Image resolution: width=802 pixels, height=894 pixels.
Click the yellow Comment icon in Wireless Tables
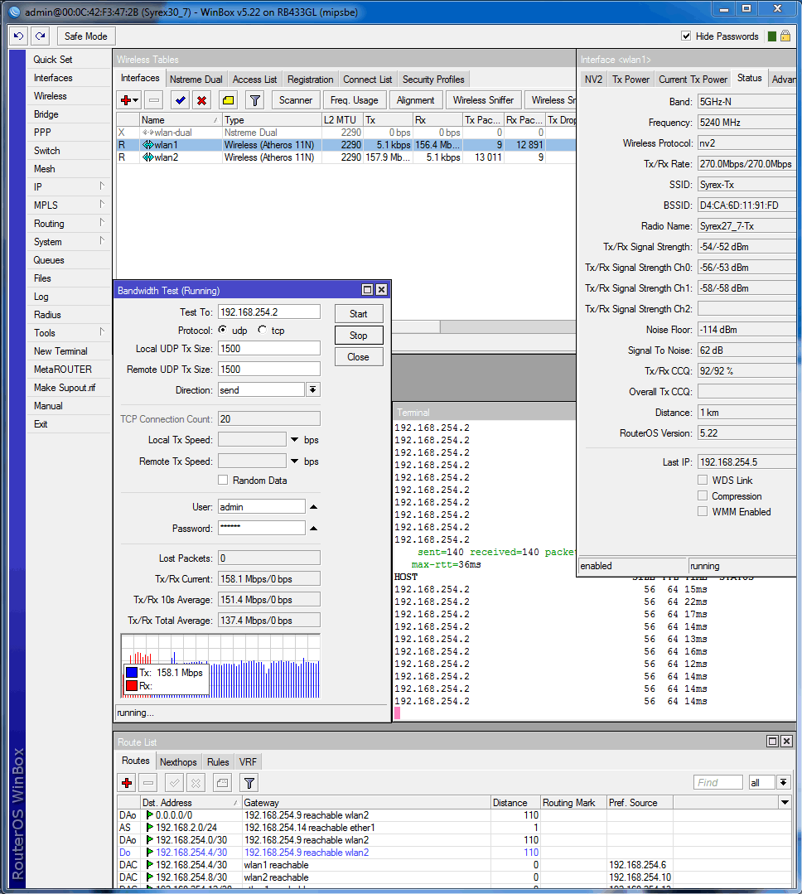pos(228,100)
